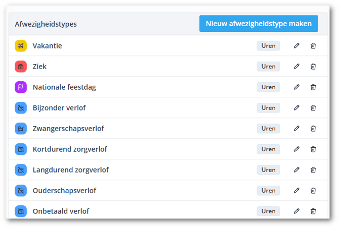Delete the Zwangerschapsverlof type
Image resolution: width=339 pixels, height=228 pixels.
tap(313, 129)
